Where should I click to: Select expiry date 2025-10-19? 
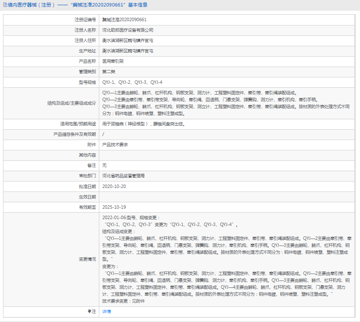click(114, 207)
